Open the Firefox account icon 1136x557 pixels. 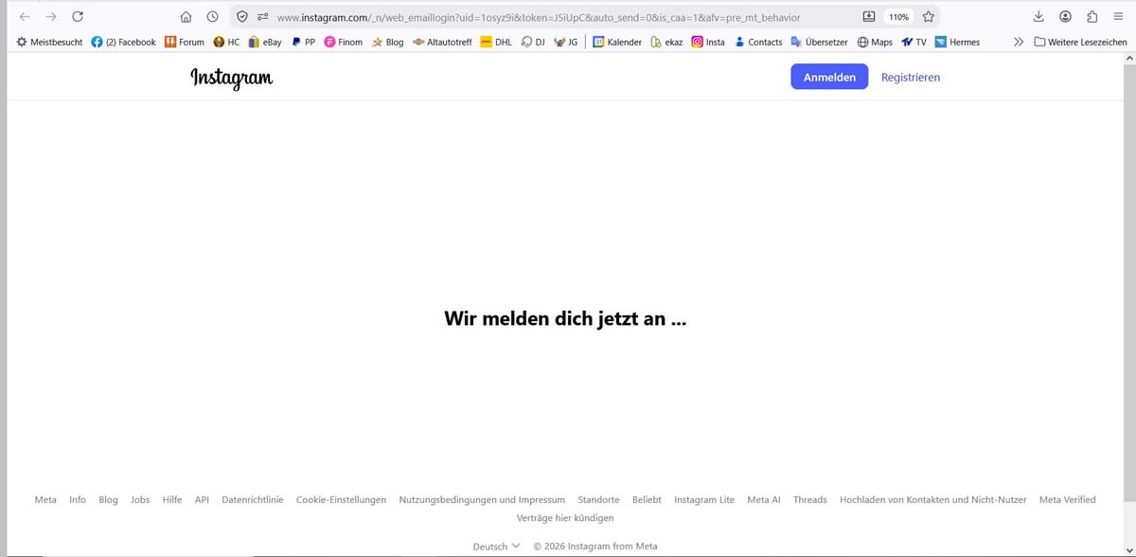[1066, 16]
